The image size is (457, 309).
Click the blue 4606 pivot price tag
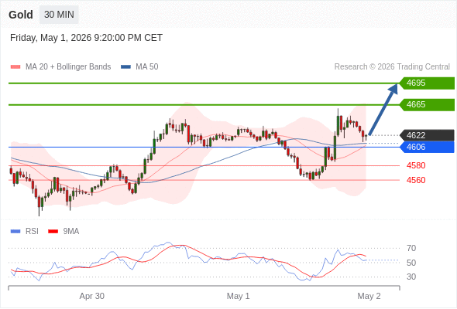(427, 147)
